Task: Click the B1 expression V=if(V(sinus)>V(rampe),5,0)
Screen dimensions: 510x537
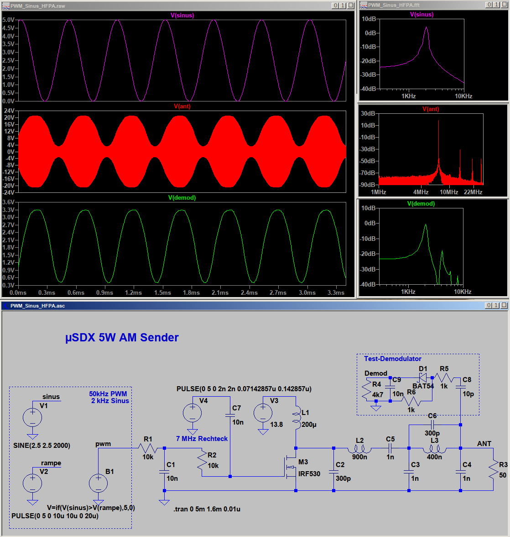Action: (91, 508)
